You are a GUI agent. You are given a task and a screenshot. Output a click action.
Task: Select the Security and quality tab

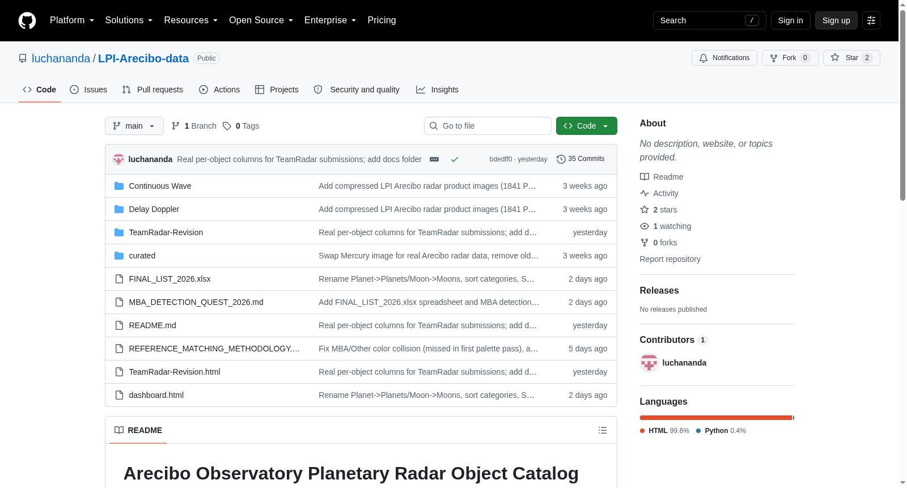point(357,90)
